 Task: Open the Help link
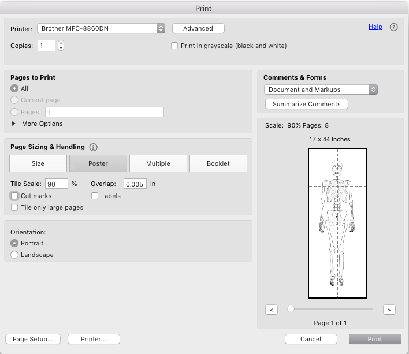click(375, 27)
